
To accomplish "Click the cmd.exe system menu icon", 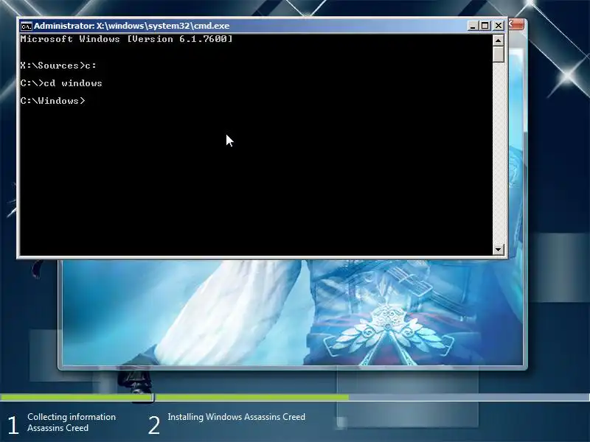I will click(x=26, y=26).
